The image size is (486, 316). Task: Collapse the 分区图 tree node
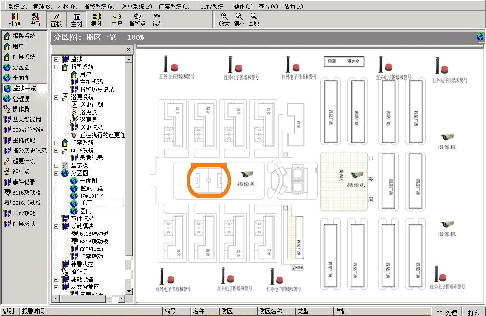[56, 173]
